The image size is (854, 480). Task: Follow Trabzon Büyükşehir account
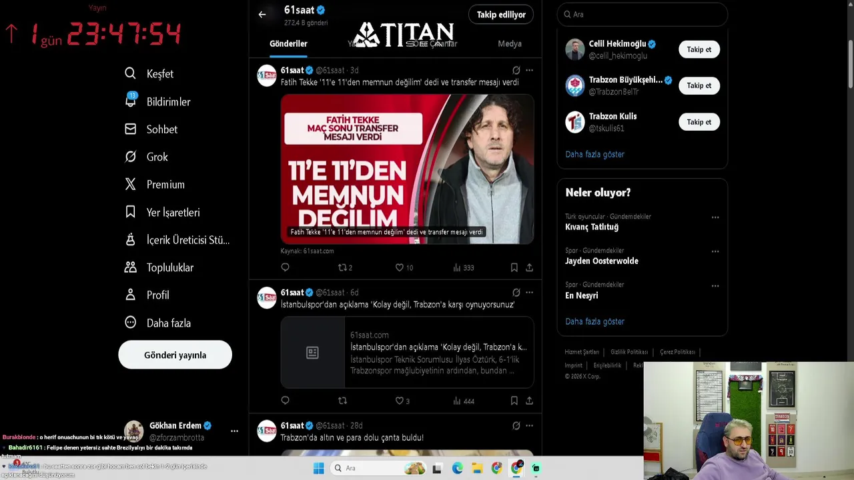[699, 85]
